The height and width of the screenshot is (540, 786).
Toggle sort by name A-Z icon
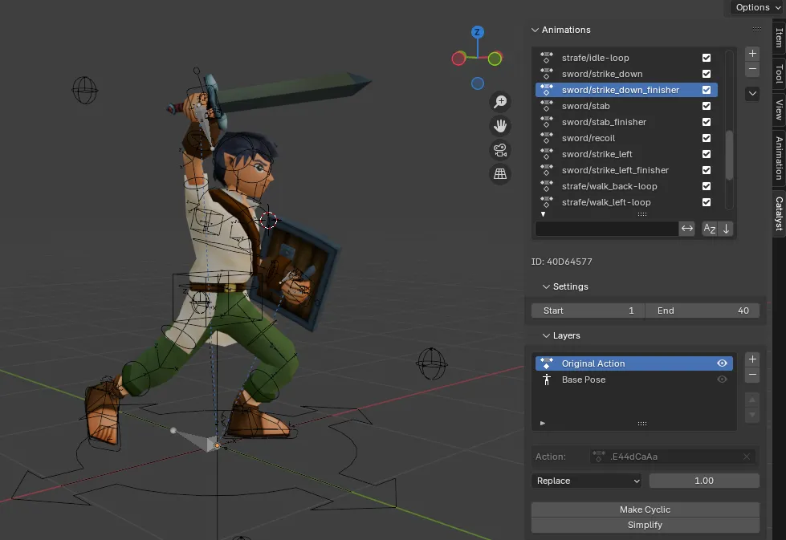coord(710,229)
